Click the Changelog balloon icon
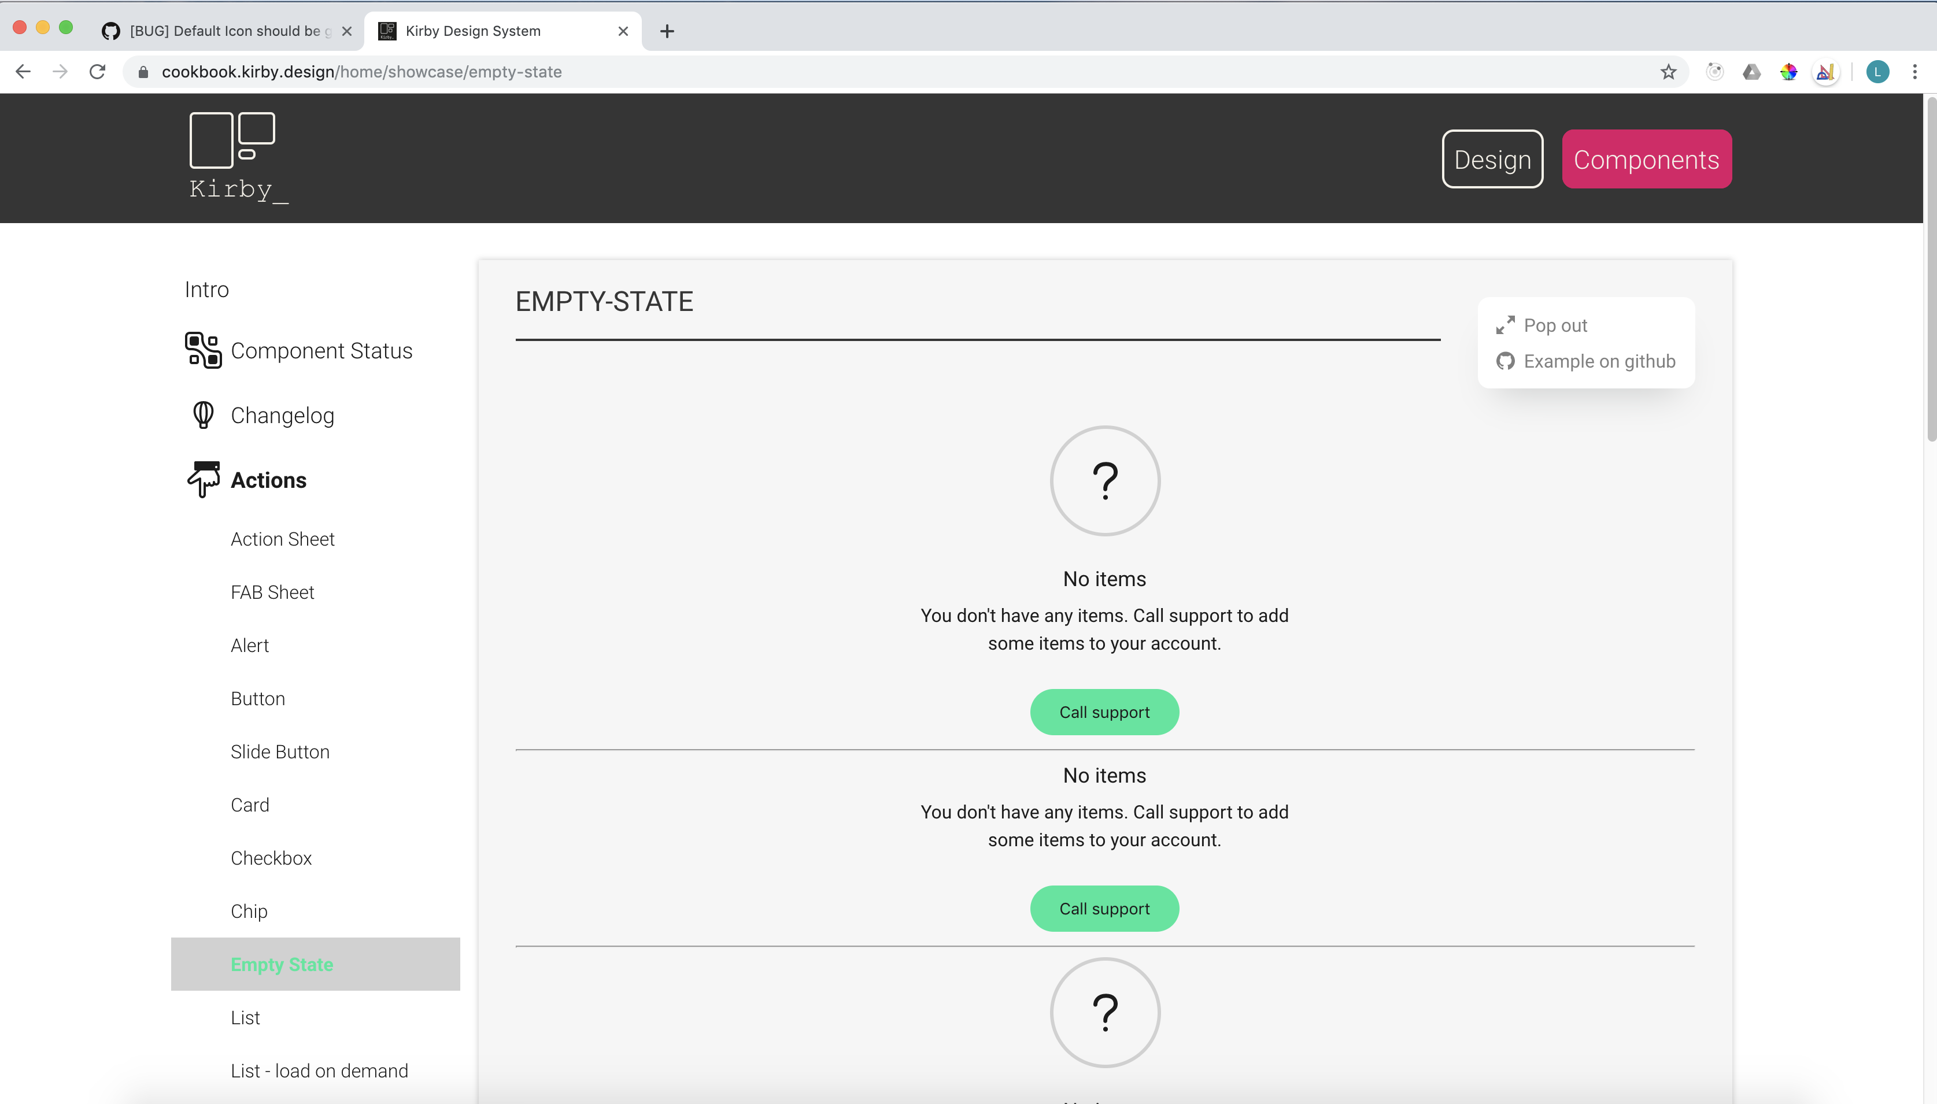1937x1104 pixels. pos(204,415)
